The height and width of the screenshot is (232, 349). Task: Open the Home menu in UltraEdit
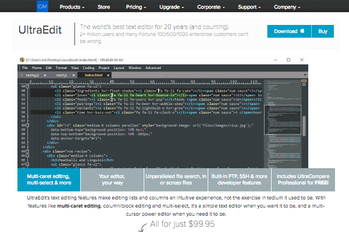[37, 68]
